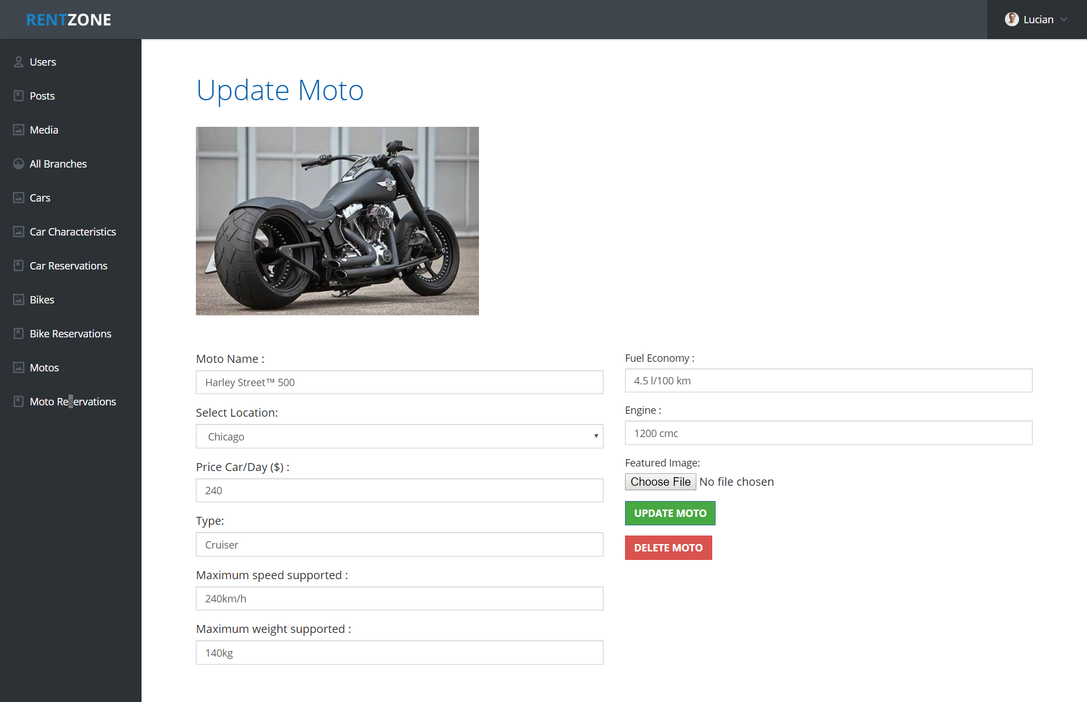
Task: Click Choose File for featured image
Action: (x=660, y=482)
